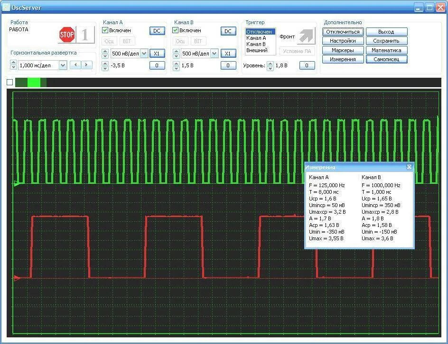Click the BIT button under Канал B
Screen dimensions: 448x344
point(198,41)
